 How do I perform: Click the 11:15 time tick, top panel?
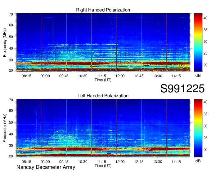[101, 76]
